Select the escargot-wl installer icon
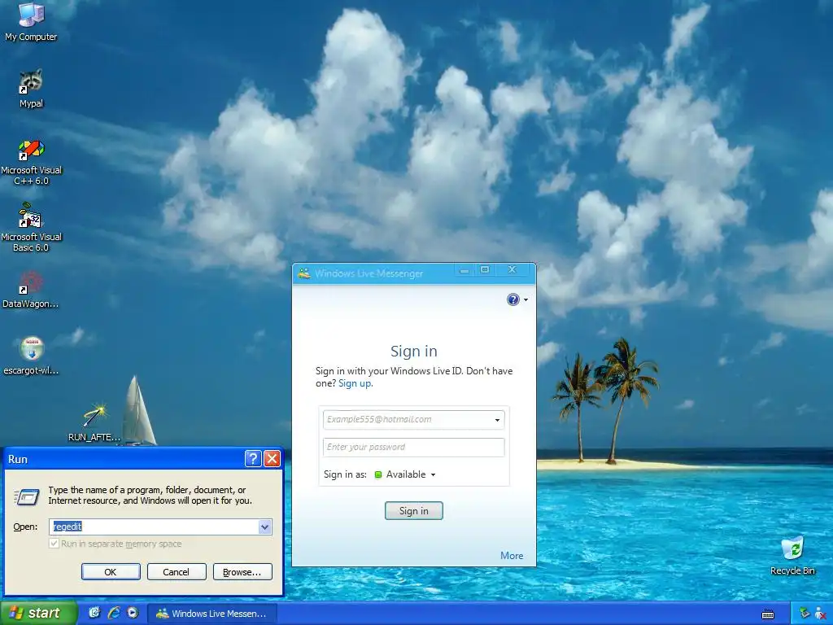 click(x=31, y=356)
